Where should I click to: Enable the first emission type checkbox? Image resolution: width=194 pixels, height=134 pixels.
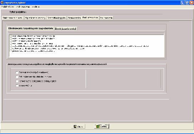(17, 72)
